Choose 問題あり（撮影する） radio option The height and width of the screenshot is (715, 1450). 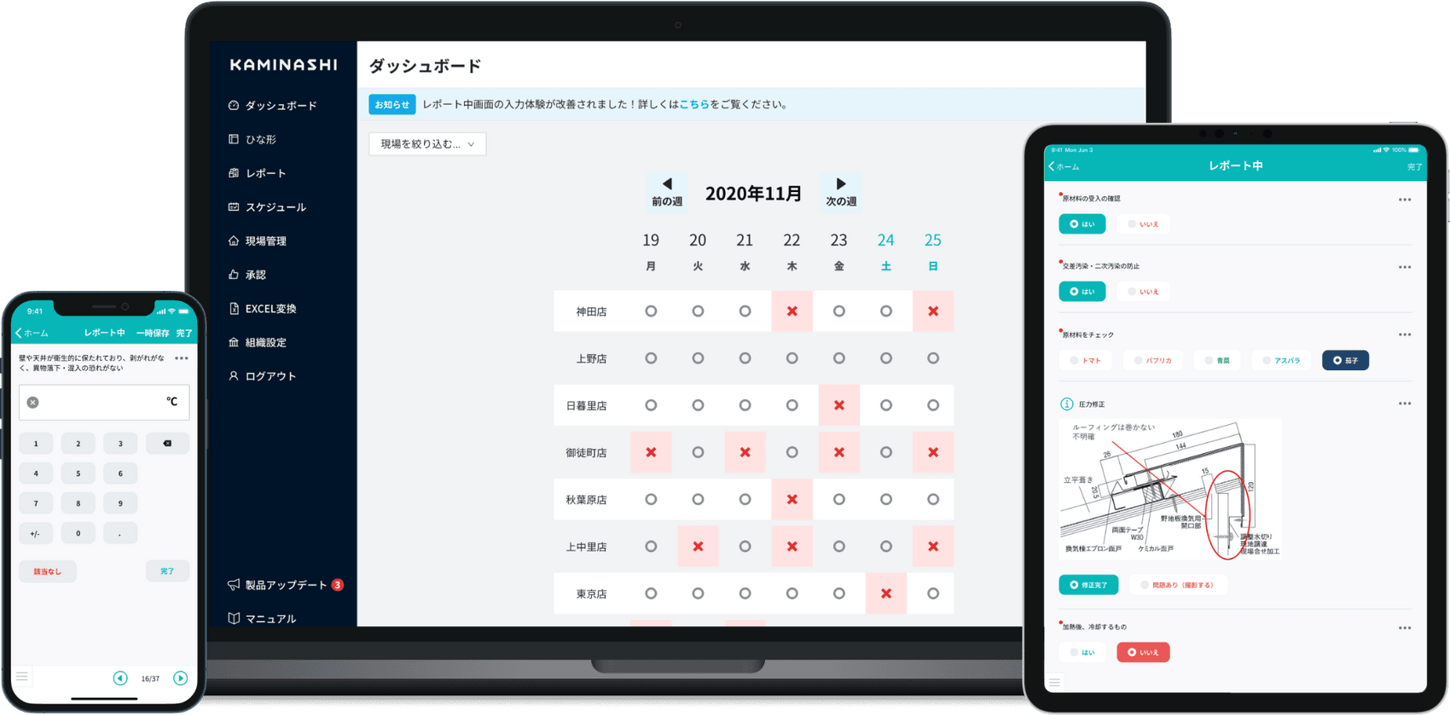click(x=1177, y=585)
